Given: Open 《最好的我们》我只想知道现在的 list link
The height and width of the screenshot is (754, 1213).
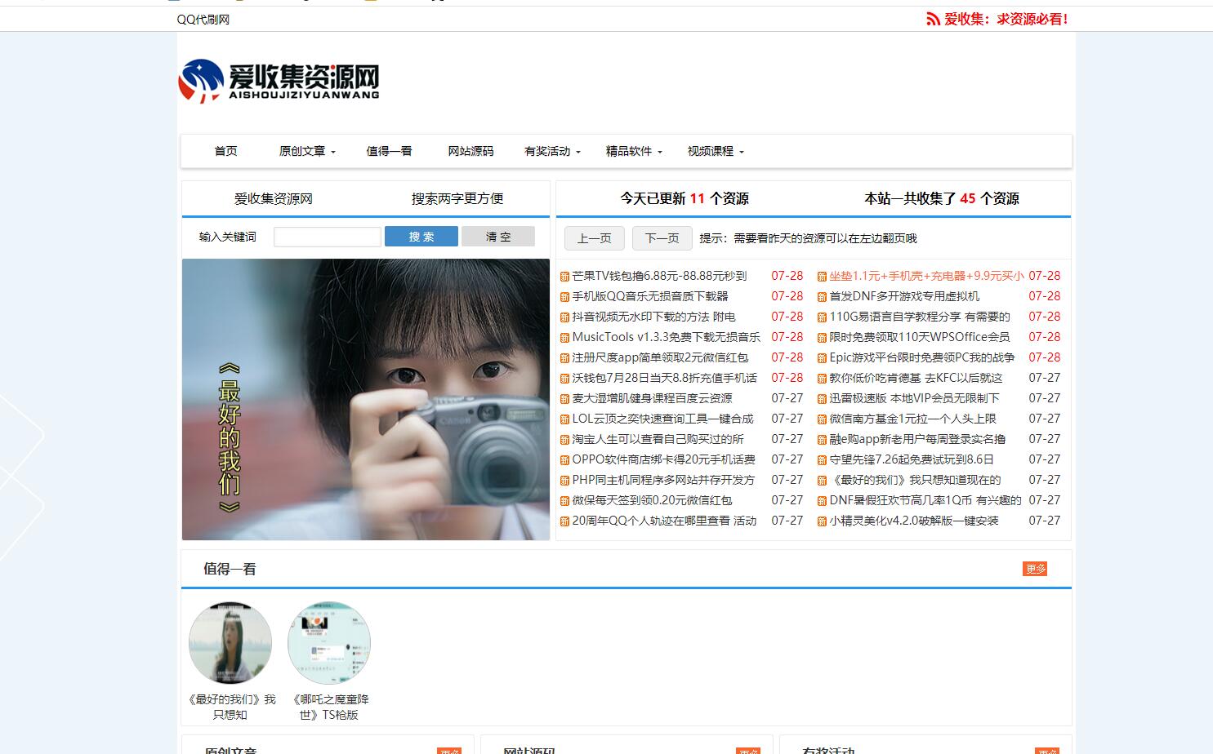Looking at the screenshot, I should [x=915, y=480].
